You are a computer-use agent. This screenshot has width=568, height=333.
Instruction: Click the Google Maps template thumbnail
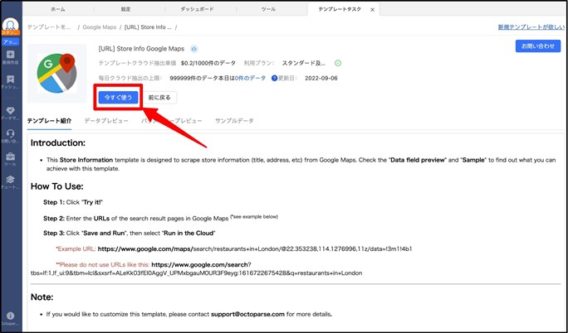(x=56, y=74)
